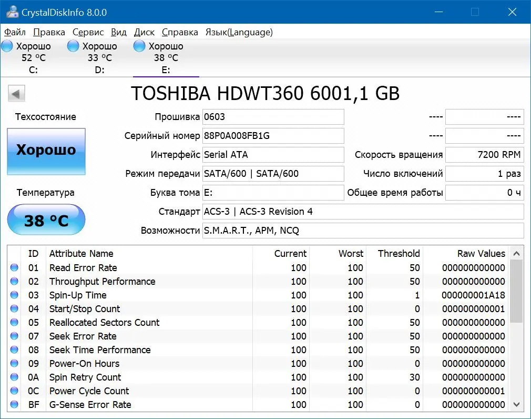531x419 pixels.
Task: Go to previous disk with left arrow
Action: (16, 94)
